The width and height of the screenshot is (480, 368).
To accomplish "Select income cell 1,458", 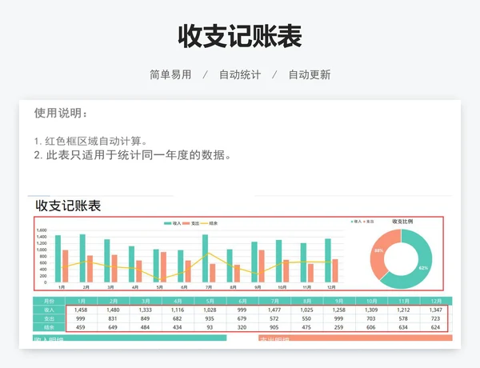I will click(81, 310).
